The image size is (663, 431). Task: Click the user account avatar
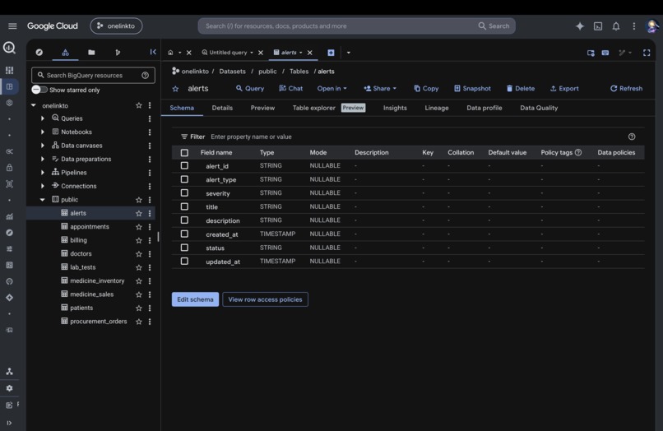(652, 26)
